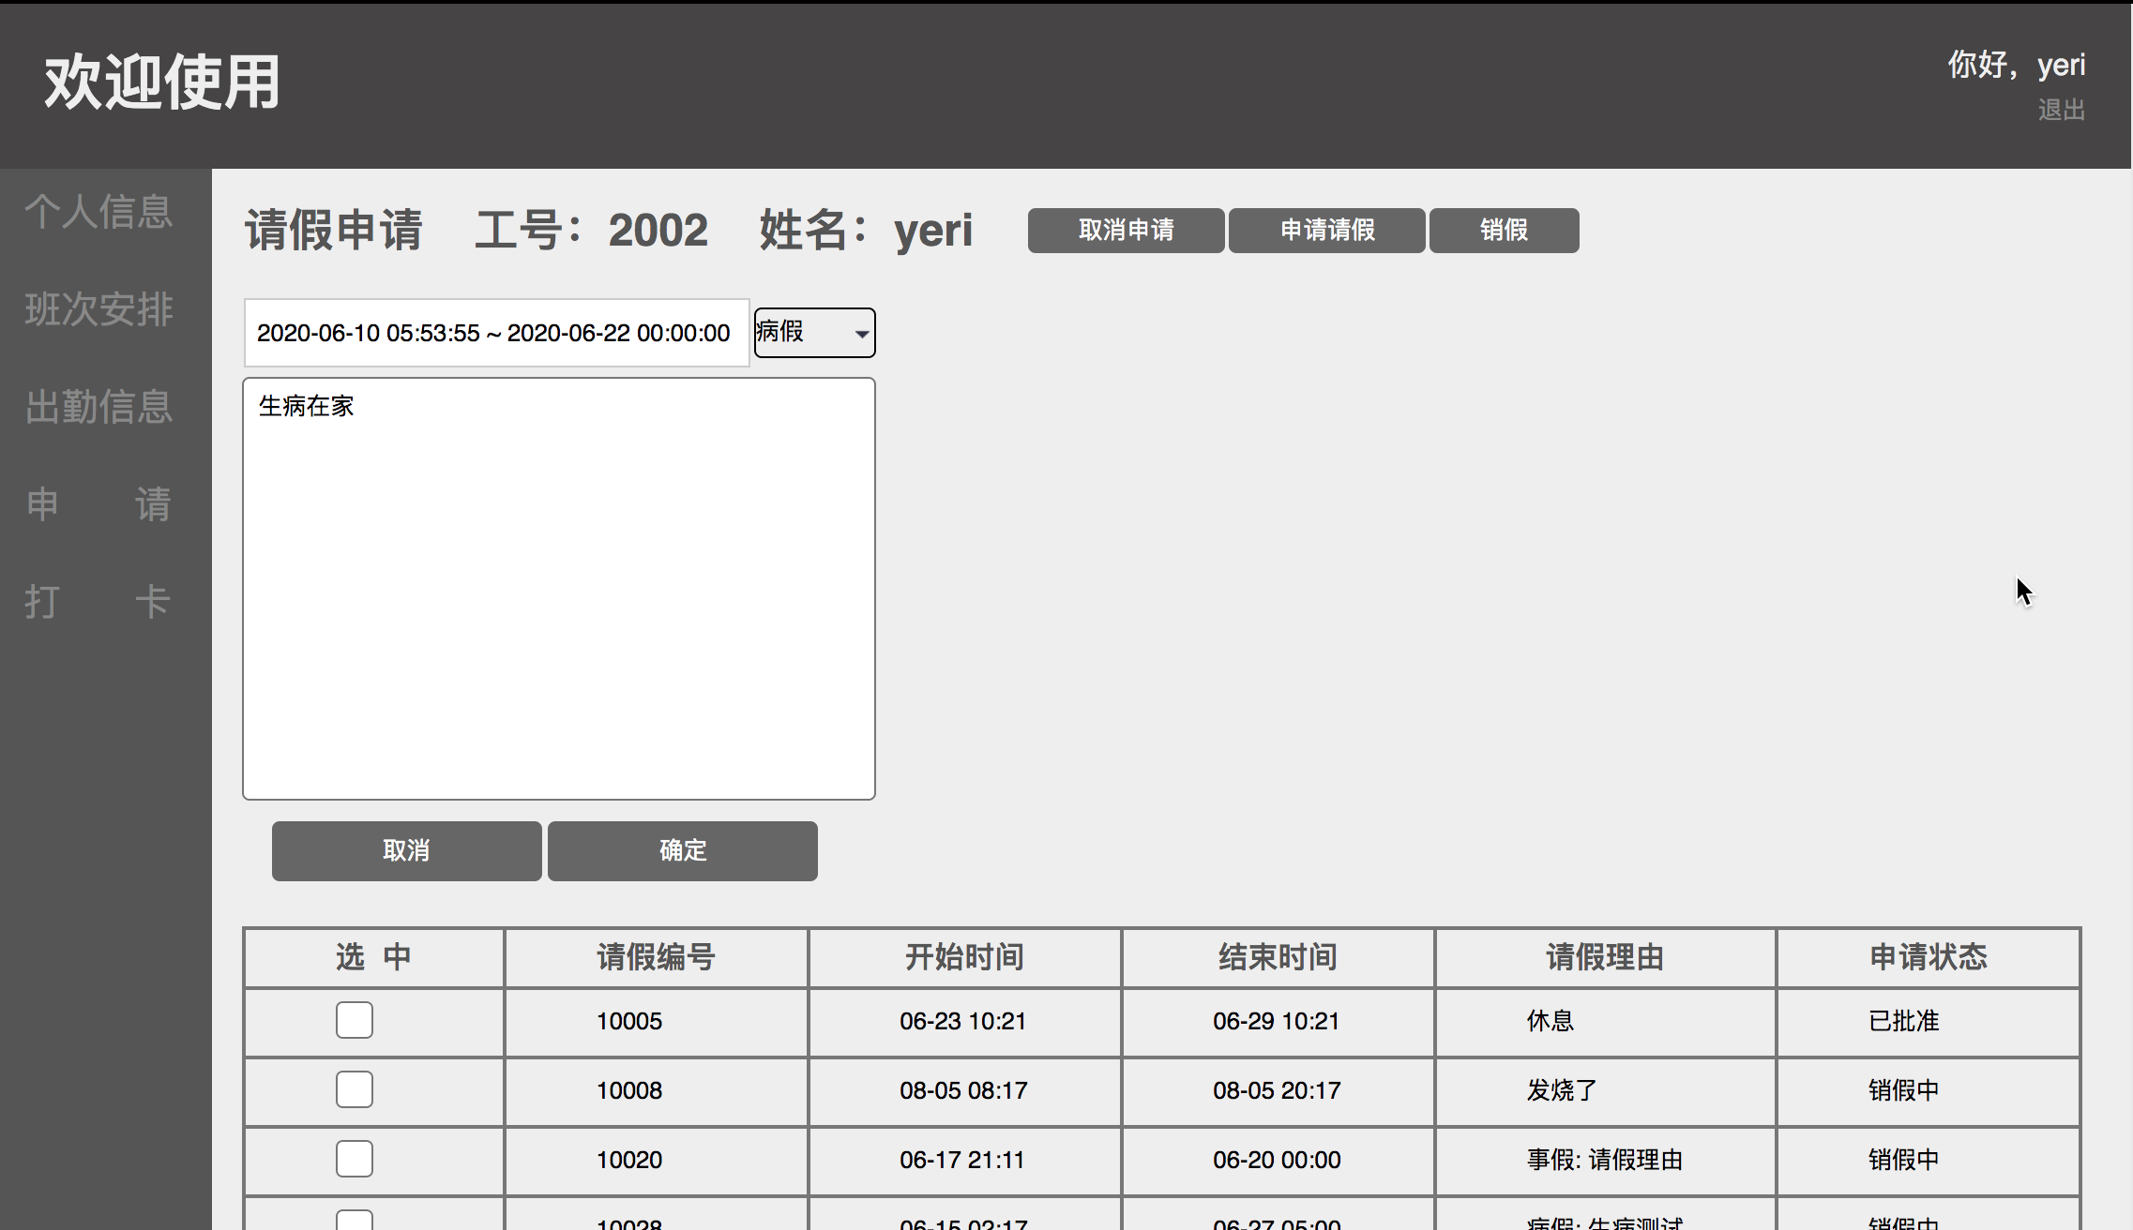Click the 欢迎使用 header title
2133x1230 pixels.
coord(162,82)
